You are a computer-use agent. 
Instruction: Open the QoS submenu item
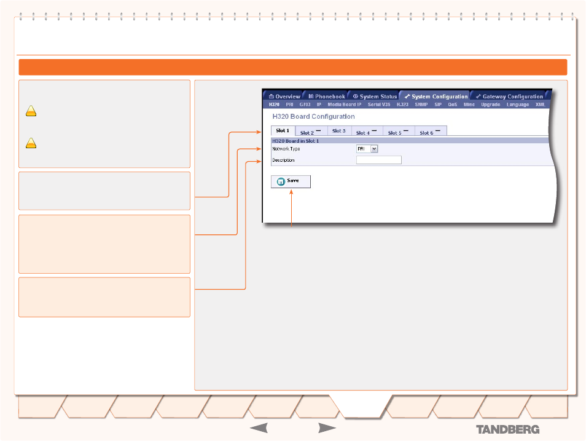pyautogui.click(x=453, y=105)
